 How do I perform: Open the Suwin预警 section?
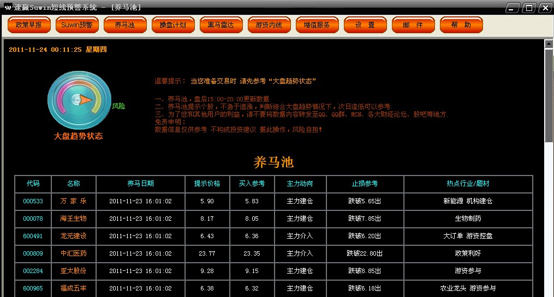coord(76,25)
